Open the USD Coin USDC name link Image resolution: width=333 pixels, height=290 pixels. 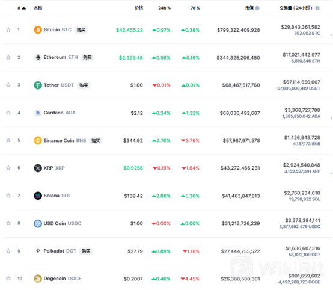63,223
